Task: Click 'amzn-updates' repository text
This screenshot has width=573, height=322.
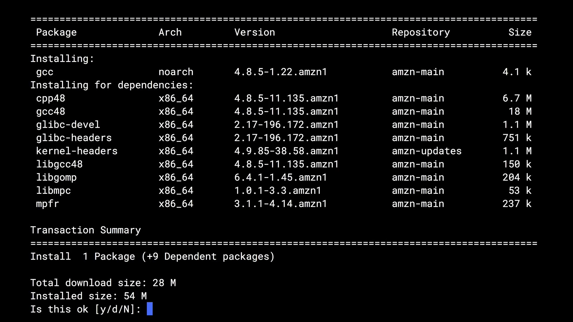Action: point(426,151)
